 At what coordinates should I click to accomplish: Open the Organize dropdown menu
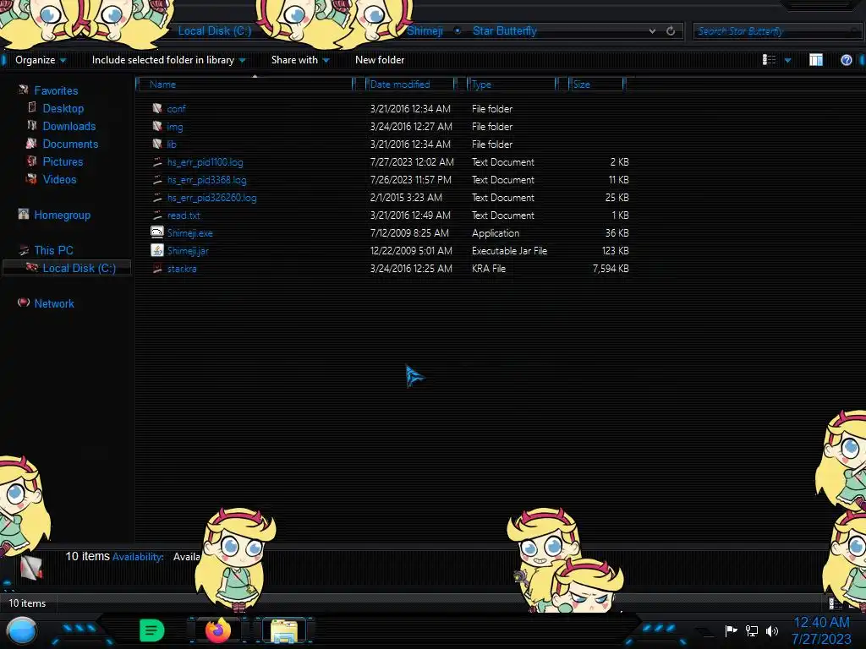[x=41, y=60]
